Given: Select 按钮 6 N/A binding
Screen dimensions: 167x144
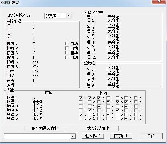Looking at the screenshot, I should 35,67.
